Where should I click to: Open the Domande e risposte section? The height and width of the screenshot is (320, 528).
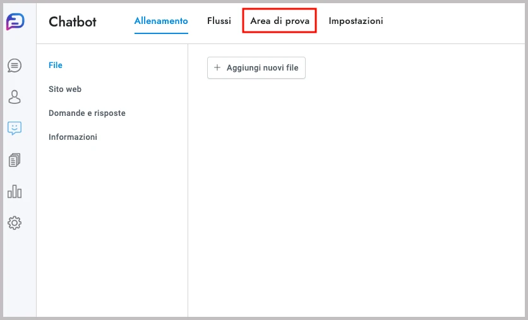(87, 113)
